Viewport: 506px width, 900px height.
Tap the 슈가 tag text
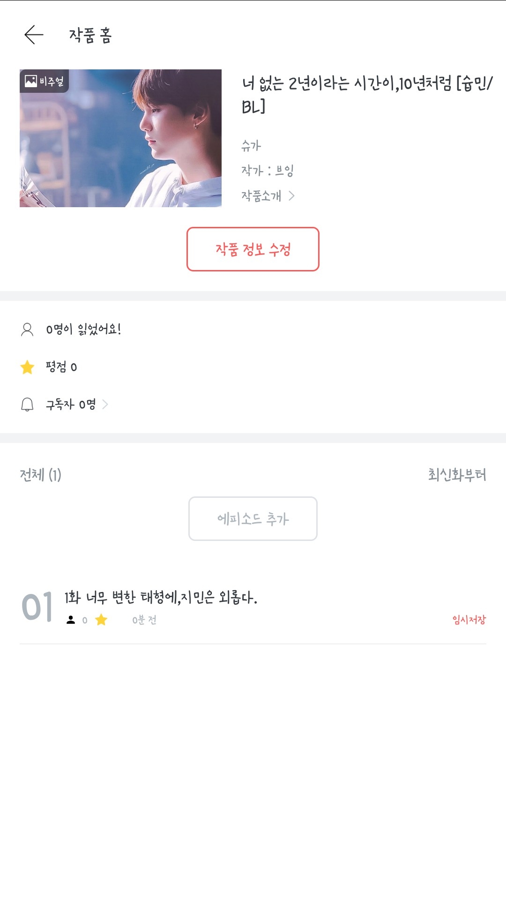(x=251, y=146)
